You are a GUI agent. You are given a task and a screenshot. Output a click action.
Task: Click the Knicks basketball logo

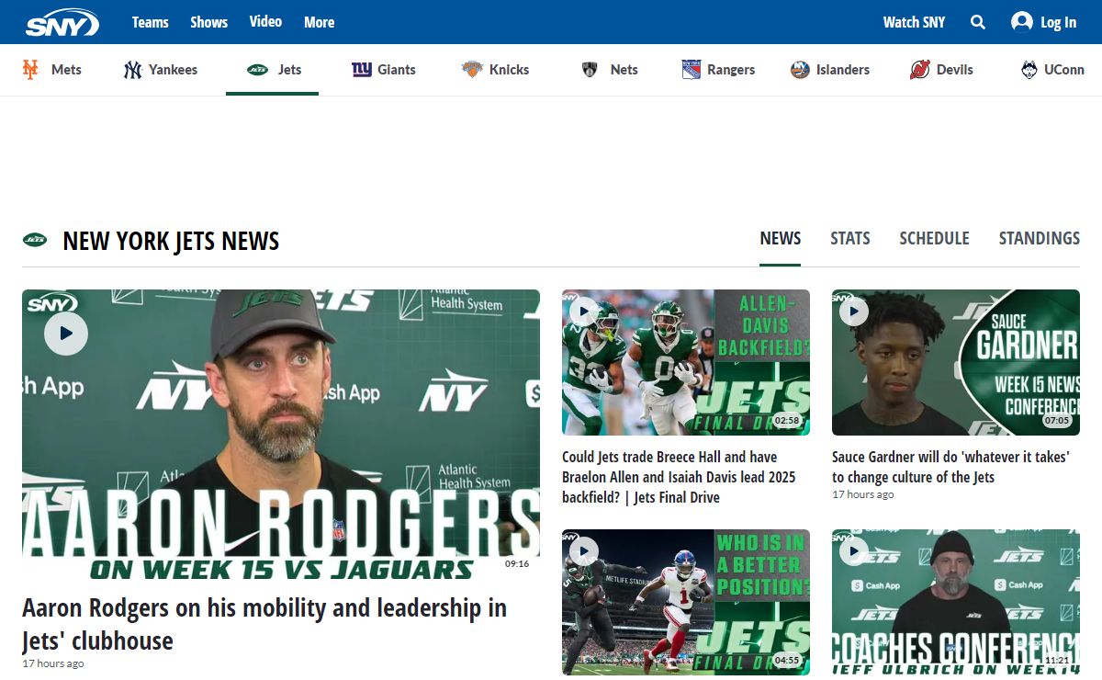472,69
